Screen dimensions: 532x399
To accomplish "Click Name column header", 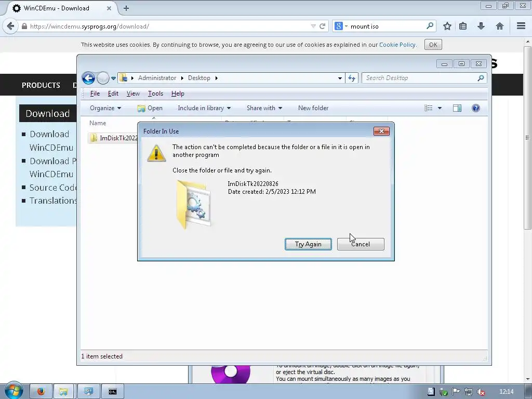I will 98,123.
